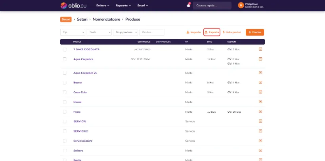
Task: Check the Dorna row checkbox
Action: (65, 102)
